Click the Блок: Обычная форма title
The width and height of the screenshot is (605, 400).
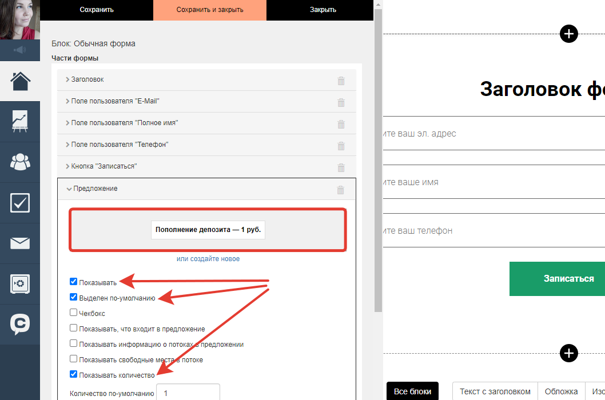point(93,43)
